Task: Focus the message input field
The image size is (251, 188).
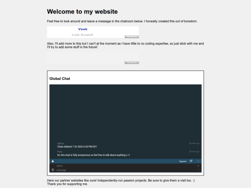Action: point(125,170)
